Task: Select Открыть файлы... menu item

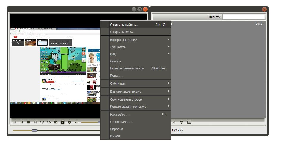Action: click(x=135, y=25)
